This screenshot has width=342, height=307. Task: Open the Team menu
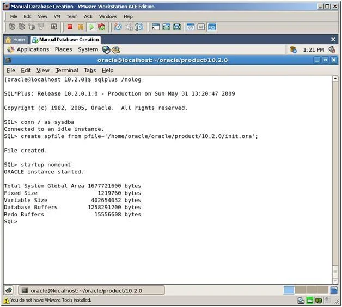click(x=72, y=16)
